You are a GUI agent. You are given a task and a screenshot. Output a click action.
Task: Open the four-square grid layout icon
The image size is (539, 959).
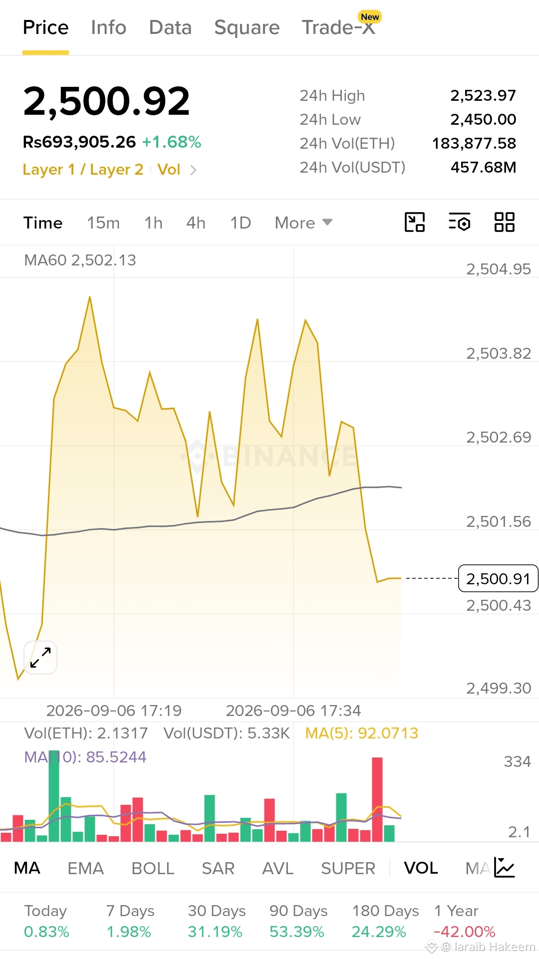click(505, 222)
